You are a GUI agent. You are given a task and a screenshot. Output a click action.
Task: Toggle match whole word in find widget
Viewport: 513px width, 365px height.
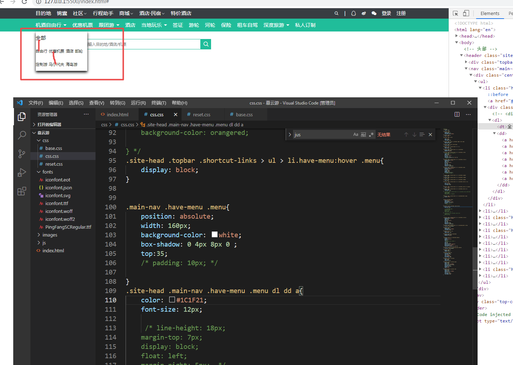[363, 135]
